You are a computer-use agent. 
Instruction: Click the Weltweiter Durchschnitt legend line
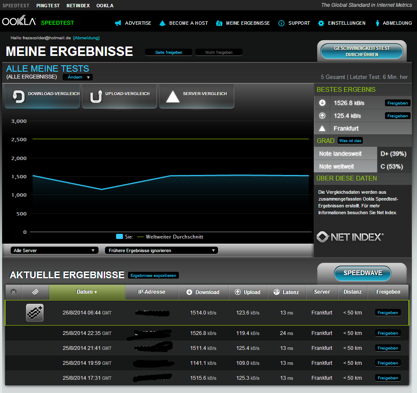tap(140, 237)
